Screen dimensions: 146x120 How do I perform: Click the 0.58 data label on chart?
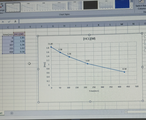[124, 69]
